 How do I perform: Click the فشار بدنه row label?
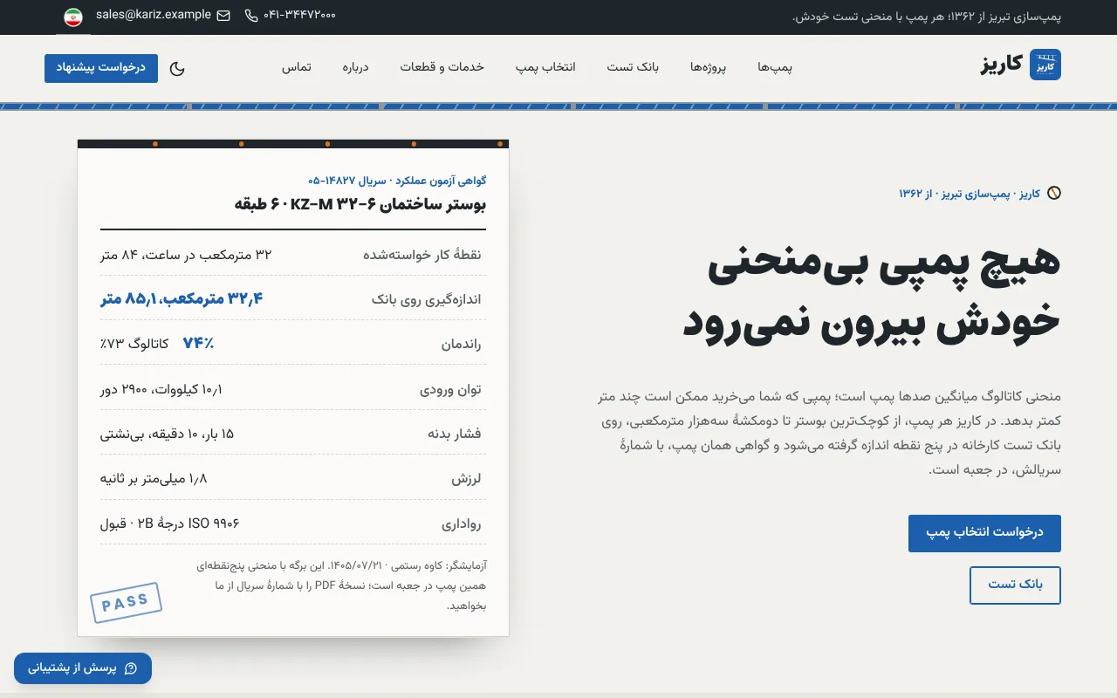point(455,435)
